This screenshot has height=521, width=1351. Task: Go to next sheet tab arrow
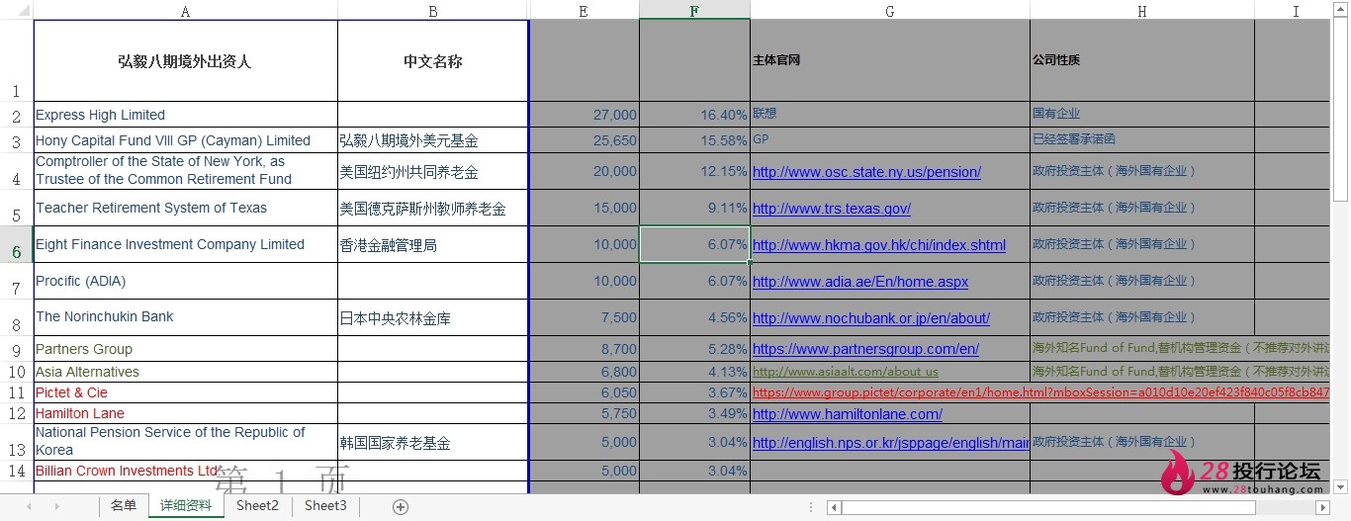56,507
